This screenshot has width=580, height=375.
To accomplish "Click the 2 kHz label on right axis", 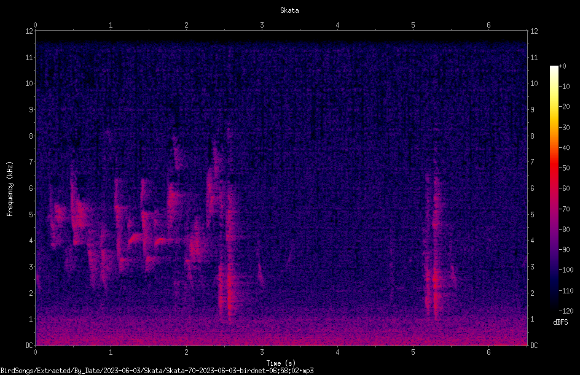I will pyautogui.click(x=532, y=293).
